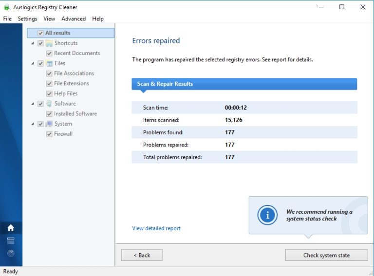Maximize the Registry Cleaner window

pyautogui.click(x=342, y=7)
